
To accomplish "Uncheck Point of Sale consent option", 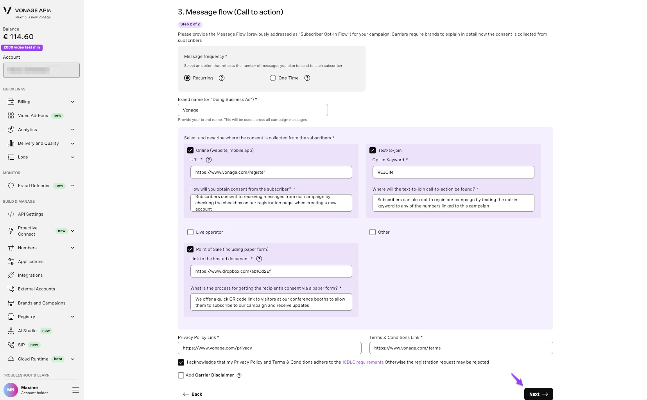I will 190,249.
